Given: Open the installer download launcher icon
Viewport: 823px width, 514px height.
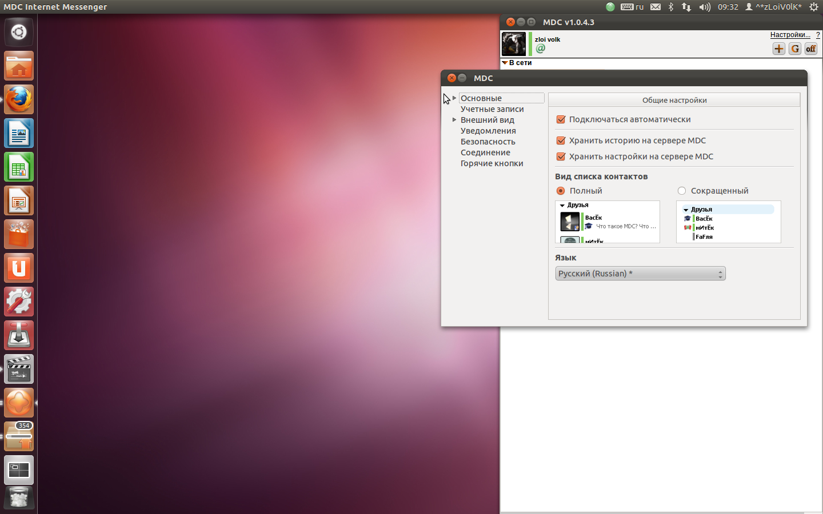Looking at the screenshot, I should (x=19, y=335).
